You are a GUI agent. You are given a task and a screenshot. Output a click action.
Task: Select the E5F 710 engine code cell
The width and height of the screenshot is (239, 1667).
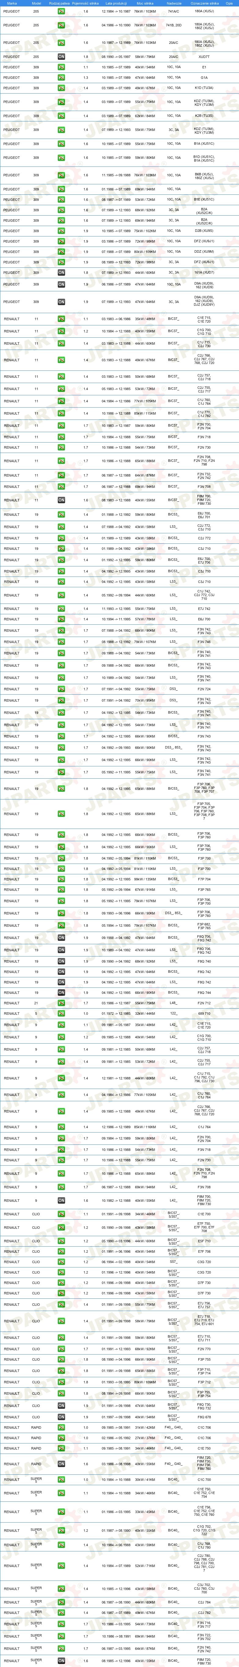point(205,1241)
